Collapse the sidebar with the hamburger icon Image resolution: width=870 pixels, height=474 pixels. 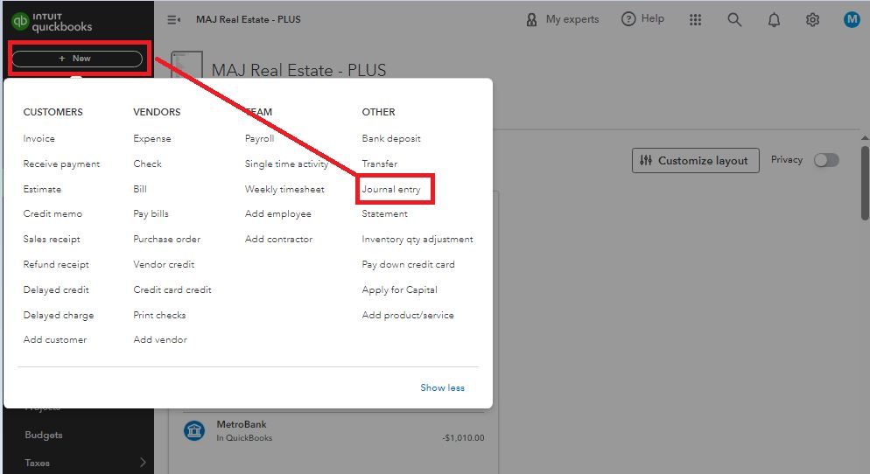[173, 19]
